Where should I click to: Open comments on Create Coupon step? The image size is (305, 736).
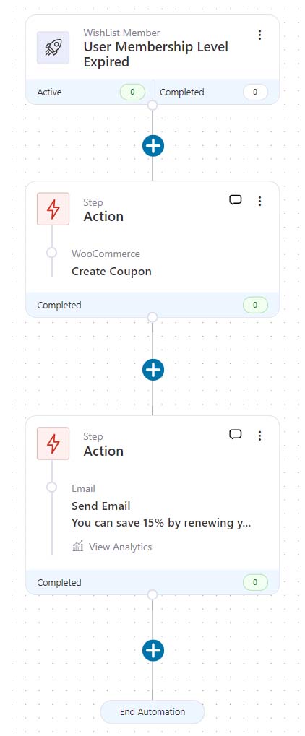click(236, 200)
